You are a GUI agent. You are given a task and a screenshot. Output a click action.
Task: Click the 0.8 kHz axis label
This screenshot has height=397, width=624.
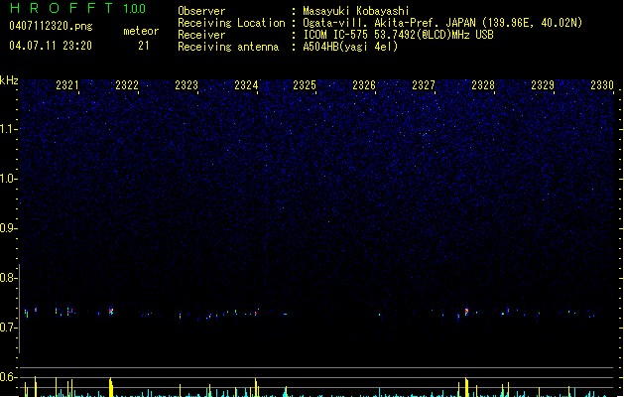[x=8, y=278]
